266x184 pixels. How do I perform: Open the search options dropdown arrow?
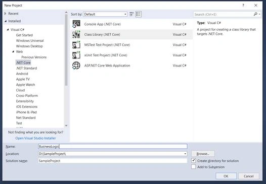tap(259, 15)
